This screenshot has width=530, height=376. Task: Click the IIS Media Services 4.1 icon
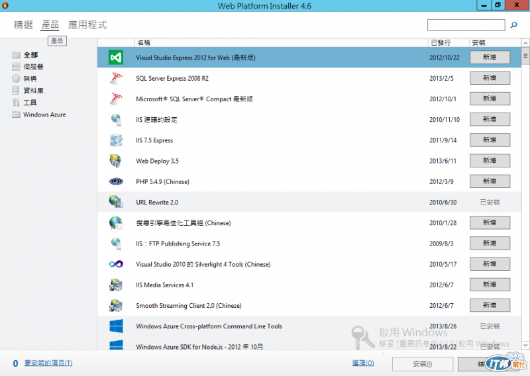tap(115, 285)
